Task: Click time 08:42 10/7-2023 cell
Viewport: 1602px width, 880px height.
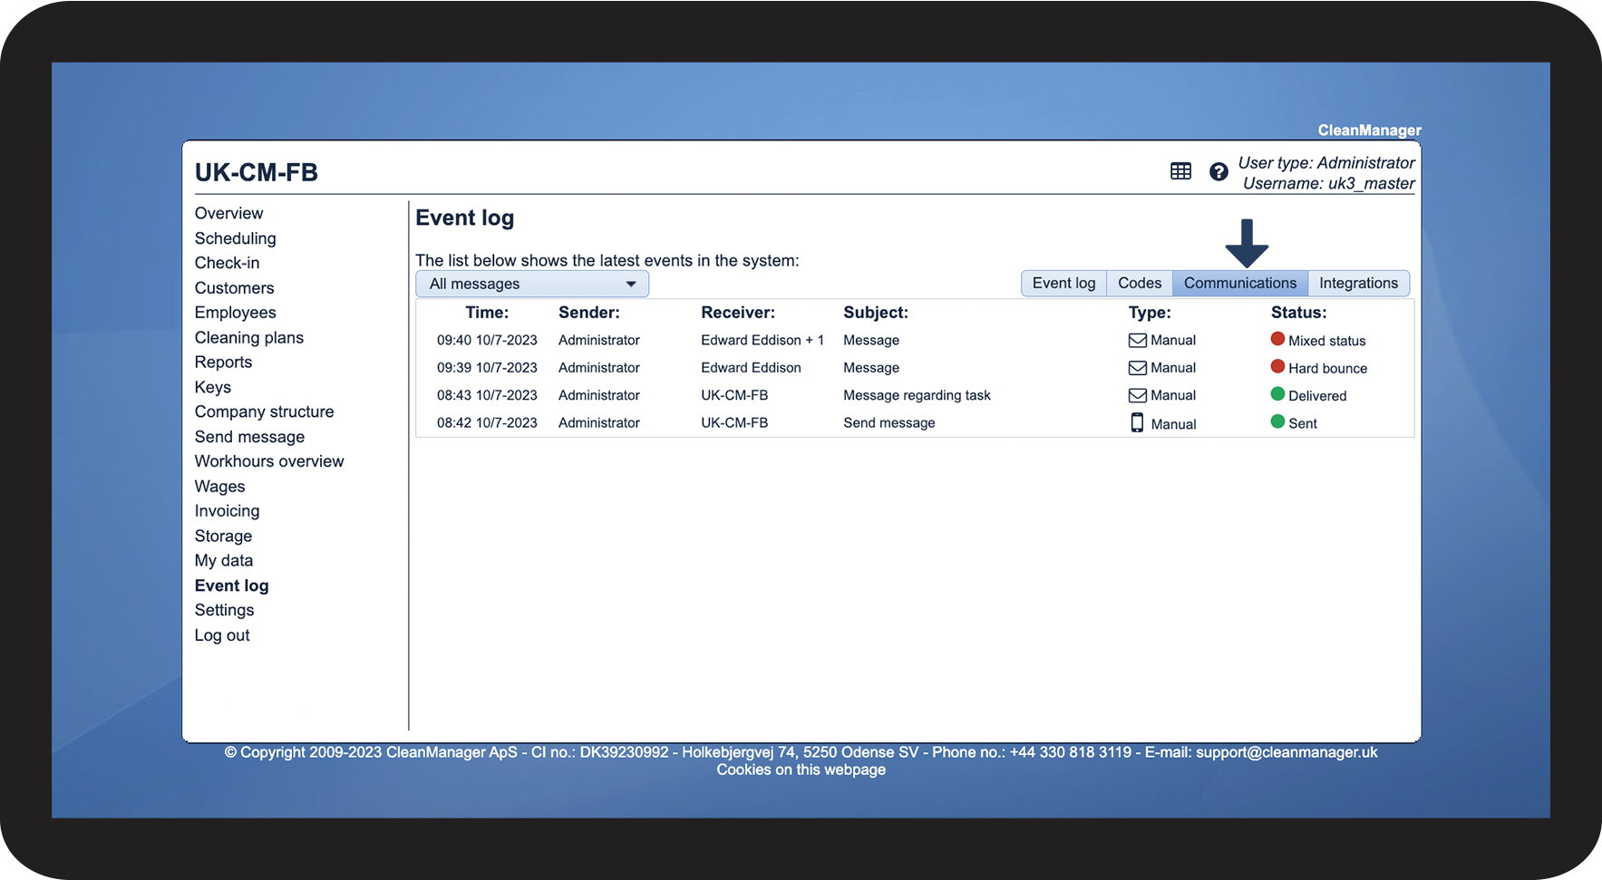Action: [487, 423]
